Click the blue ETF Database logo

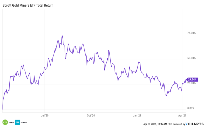pyautogui.click(x=17, y=122)
